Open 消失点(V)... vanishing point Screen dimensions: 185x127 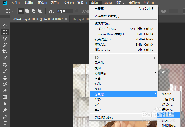[x=124, y=50]
